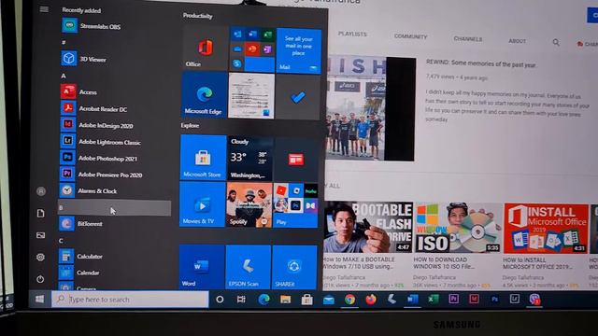
Task: Open the REWIND memories video title
Action: [x=481, y=63]
